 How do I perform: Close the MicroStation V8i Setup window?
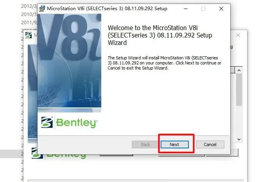[x=221, y=9]
